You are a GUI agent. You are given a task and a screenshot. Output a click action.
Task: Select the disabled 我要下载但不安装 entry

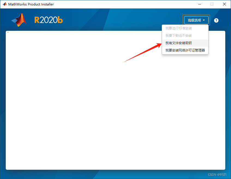[185, 36]
